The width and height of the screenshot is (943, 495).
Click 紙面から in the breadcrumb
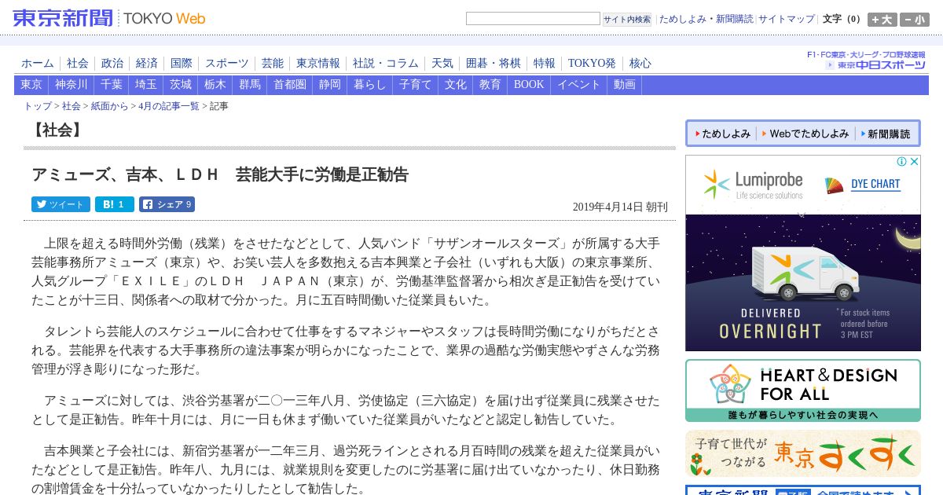click(x=109, y=106)
